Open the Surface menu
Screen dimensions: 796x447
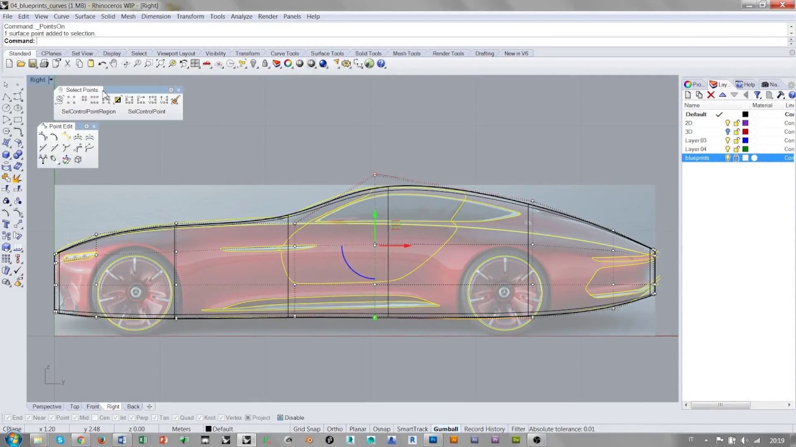point(85,16)
